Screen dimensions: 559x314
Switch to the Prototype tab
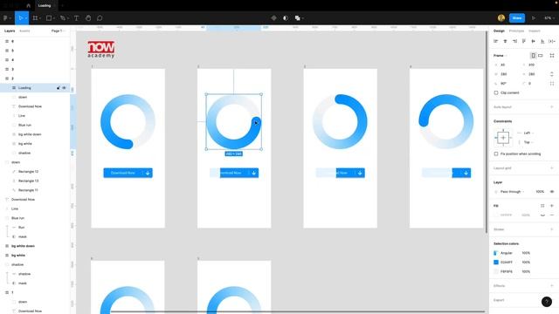pyautogui.click(x=516, y=31)
